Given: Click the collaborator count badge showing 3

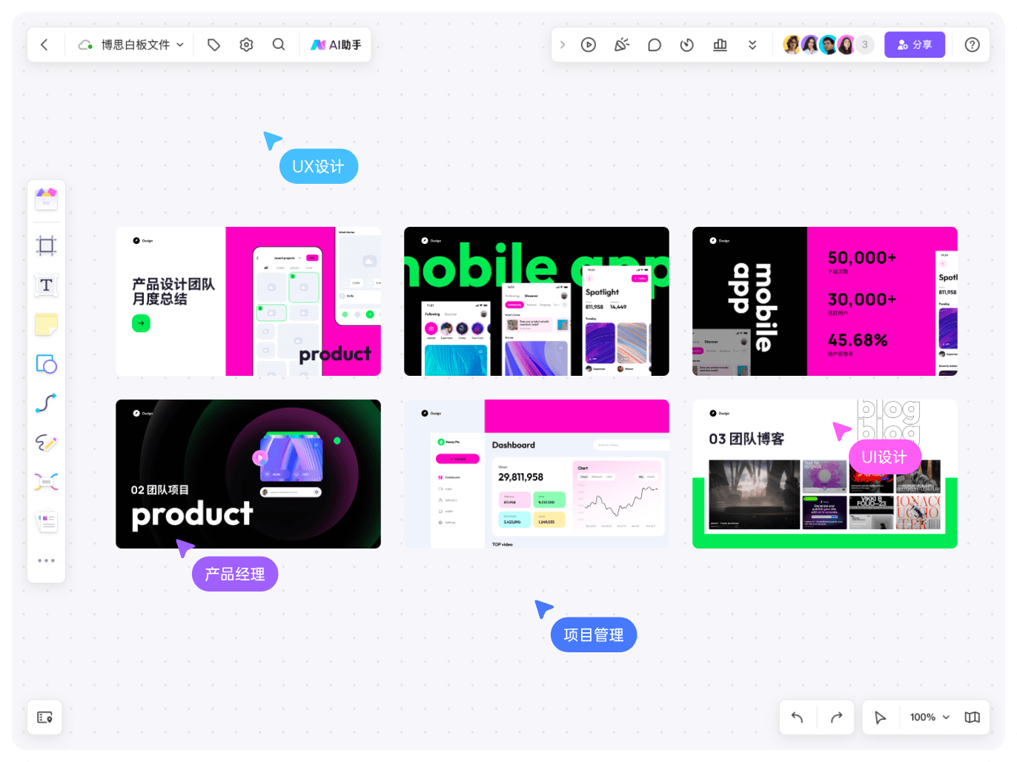Looking at the screenshot, I should [864, 44].
